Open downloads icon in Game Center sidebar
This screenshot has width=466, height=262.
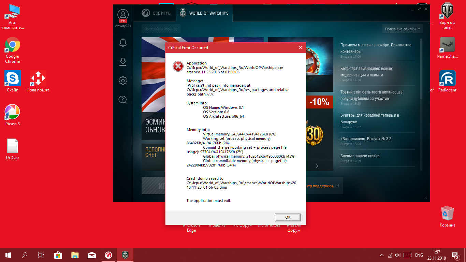point(123,62)
